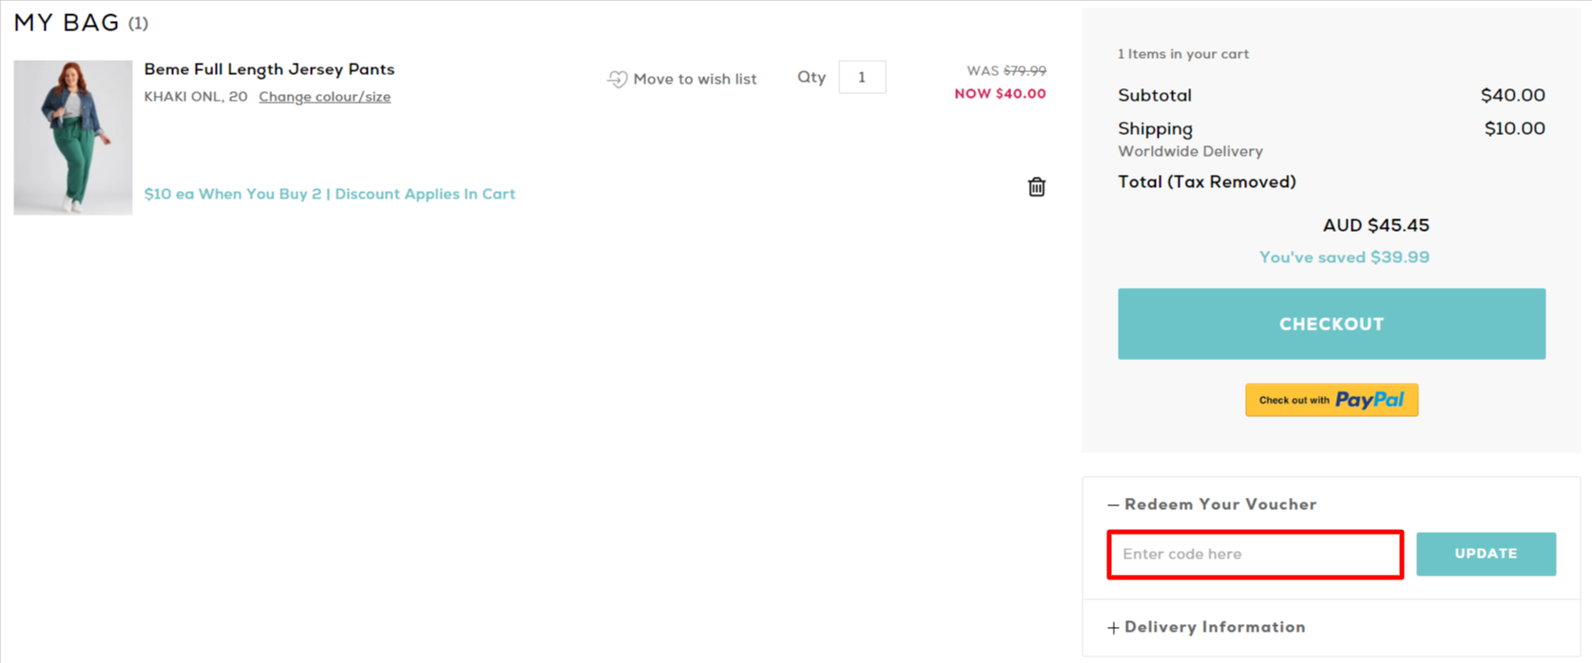Screen dimensions: 1592x663
Task: Open the Change colour/size link
Action: (x=324, y=97)
